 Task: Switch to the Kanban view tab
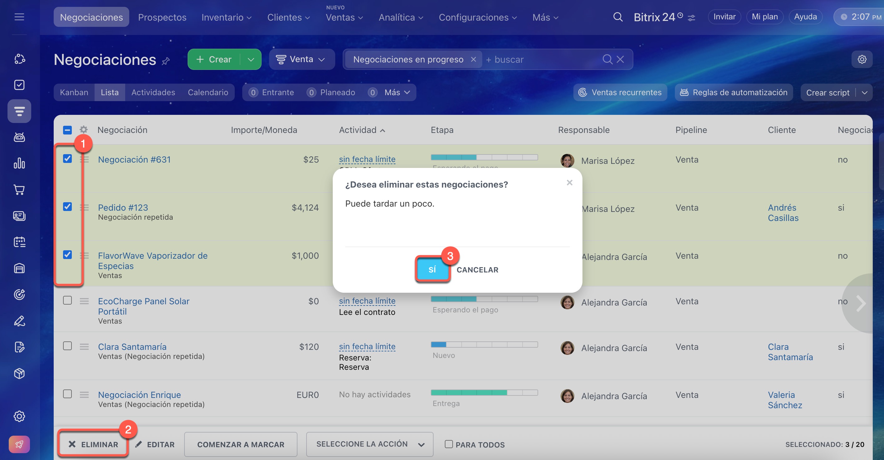[x=74, y=92]
